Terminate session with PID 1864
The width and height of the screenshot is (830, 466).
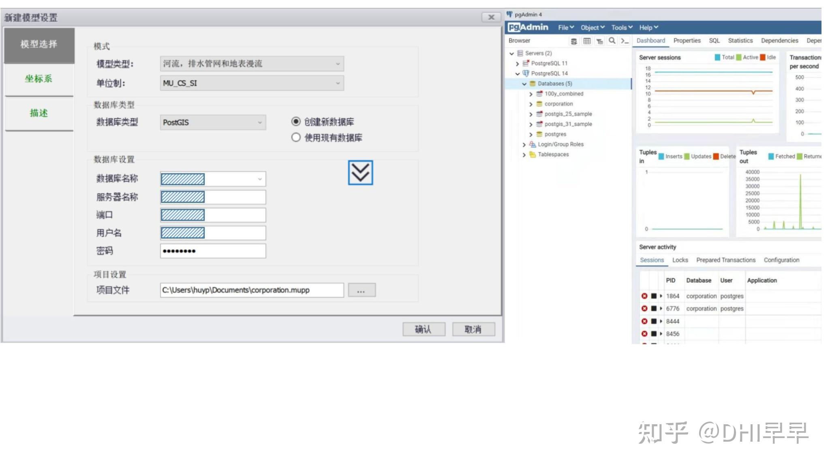pyautogui.click(x=644, y=296)
